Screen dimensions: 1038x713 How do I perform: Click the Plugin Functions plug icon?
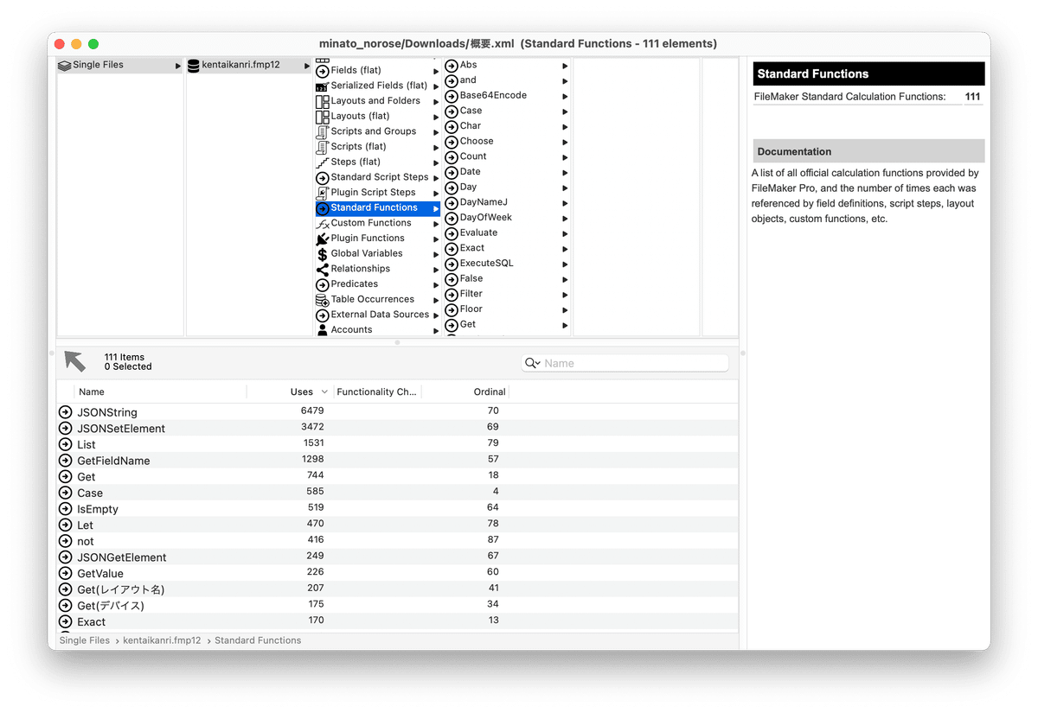click(323, 238)
